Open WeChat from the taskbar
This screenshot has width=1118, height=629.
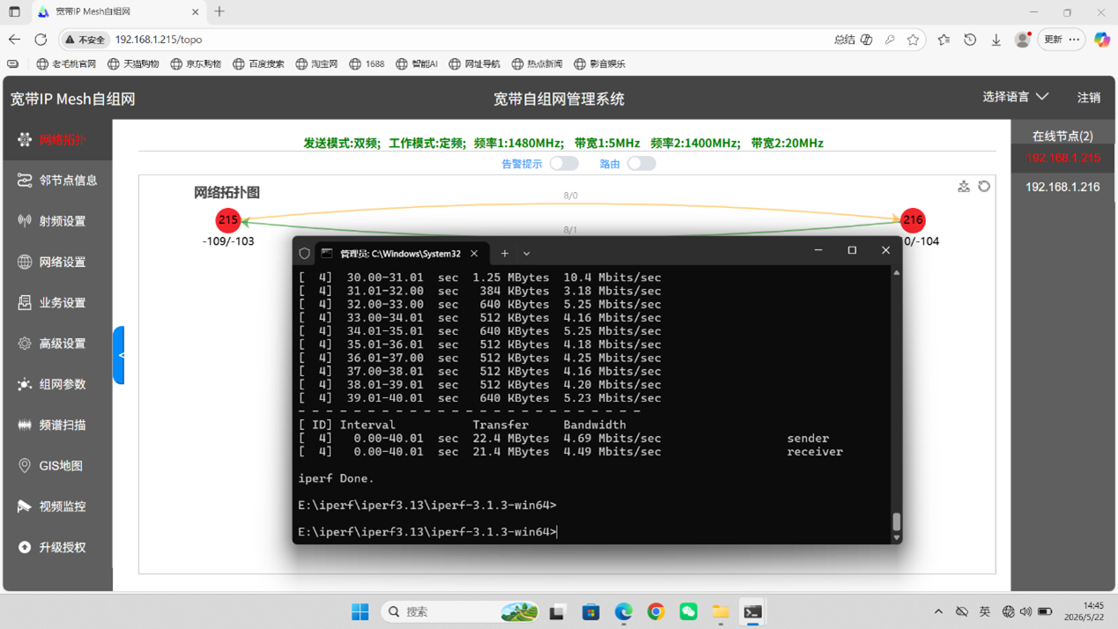[688, 611]
